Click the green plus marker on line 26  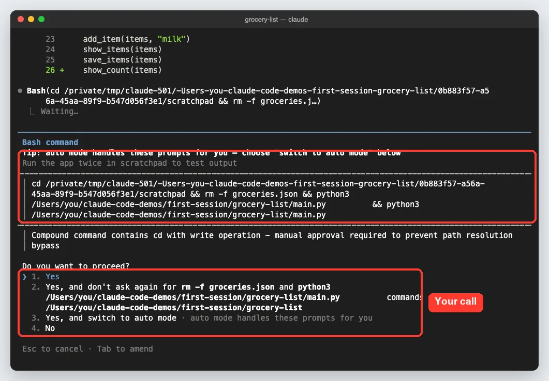point(62,70)
